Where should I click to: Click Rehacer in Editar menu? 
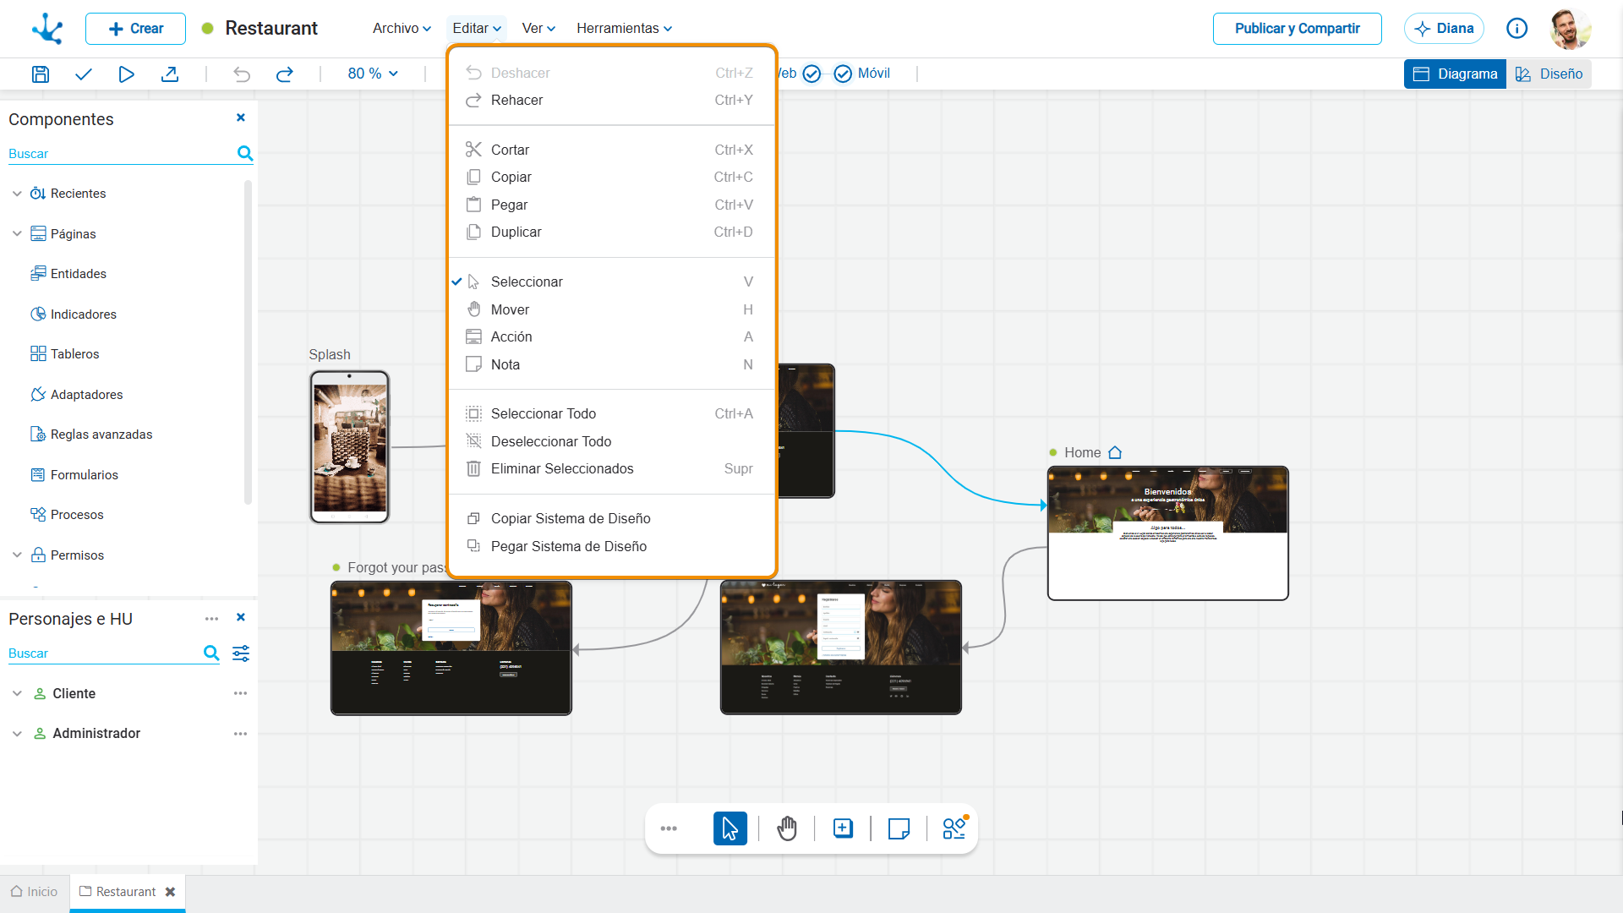(611, 100)
